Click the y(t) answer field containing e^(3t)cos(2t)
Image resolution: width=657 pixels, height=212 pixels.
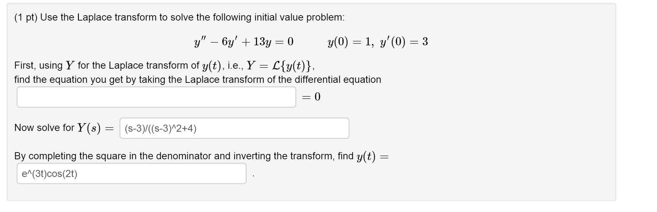pos(131,173)
